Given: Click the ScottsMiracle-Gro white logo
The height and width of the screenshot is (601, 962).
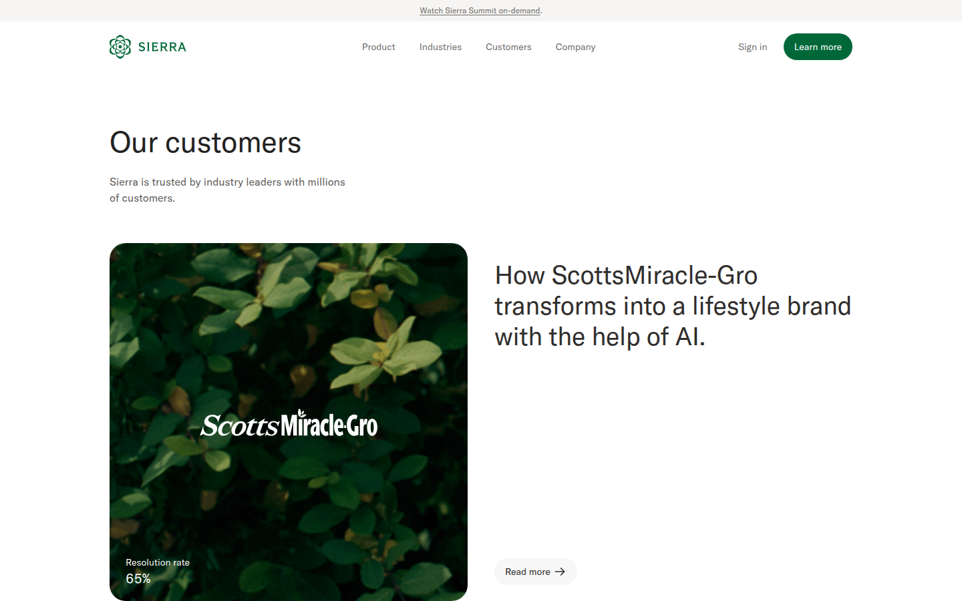Looking at the screenshot, I should point(289,424).
